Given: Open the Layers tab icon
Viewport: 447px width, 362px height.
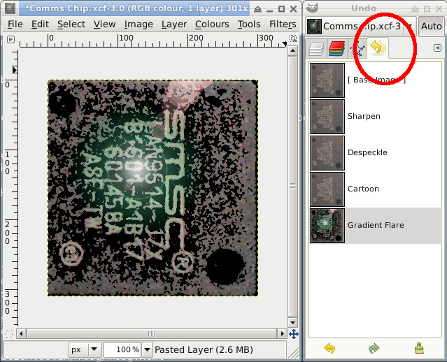Looking at the screenshot, I should pos(316,49).
